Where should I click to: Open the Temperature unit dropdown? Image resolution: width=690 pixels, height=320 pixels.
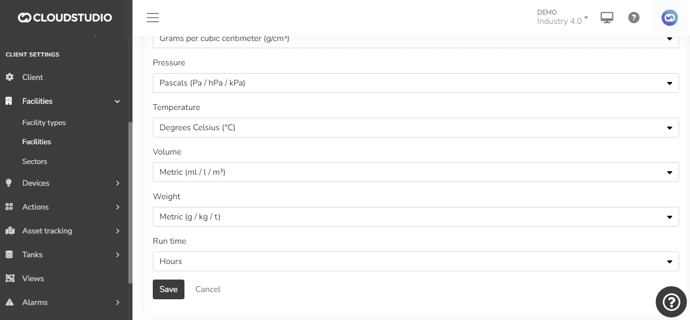point(415,128)
